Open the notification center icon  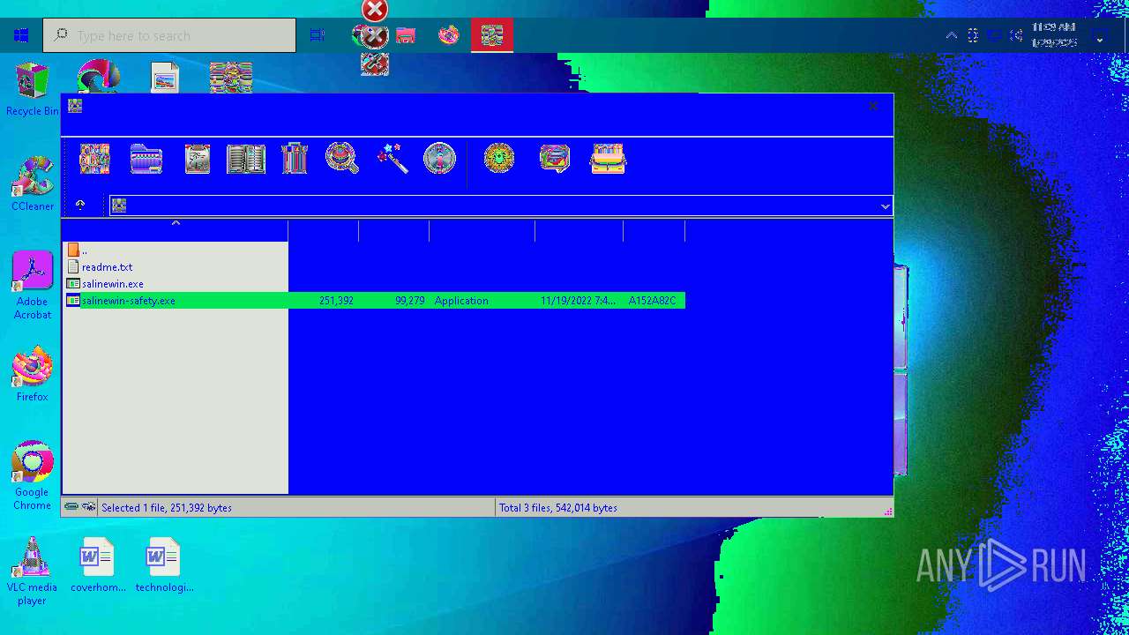coord(1100,36)
